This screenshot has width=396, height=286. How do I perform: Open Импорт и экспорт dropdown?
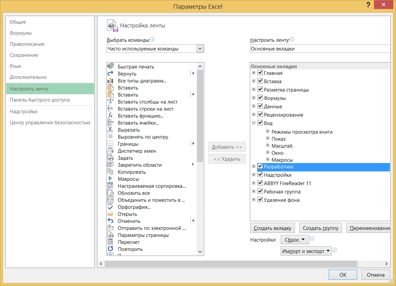306,251
